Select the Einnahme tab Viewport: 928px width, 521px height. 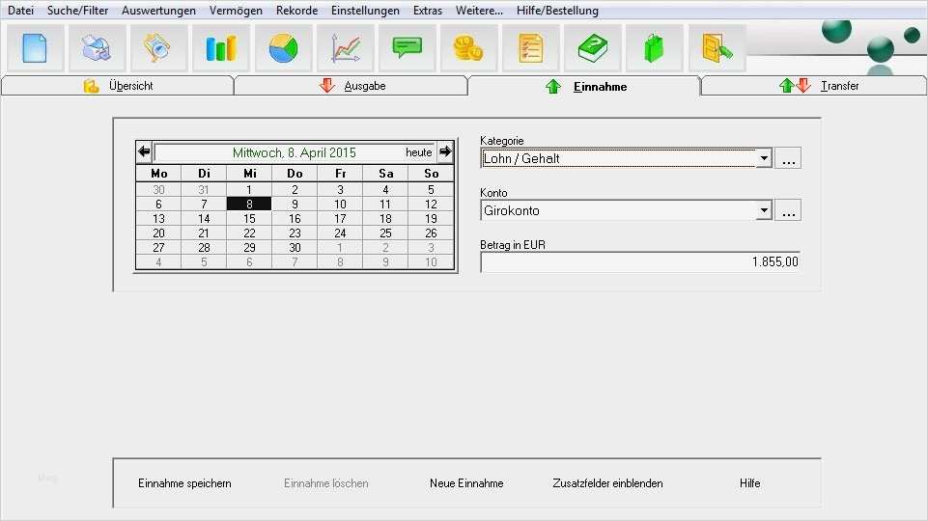[x=585, y=86]
